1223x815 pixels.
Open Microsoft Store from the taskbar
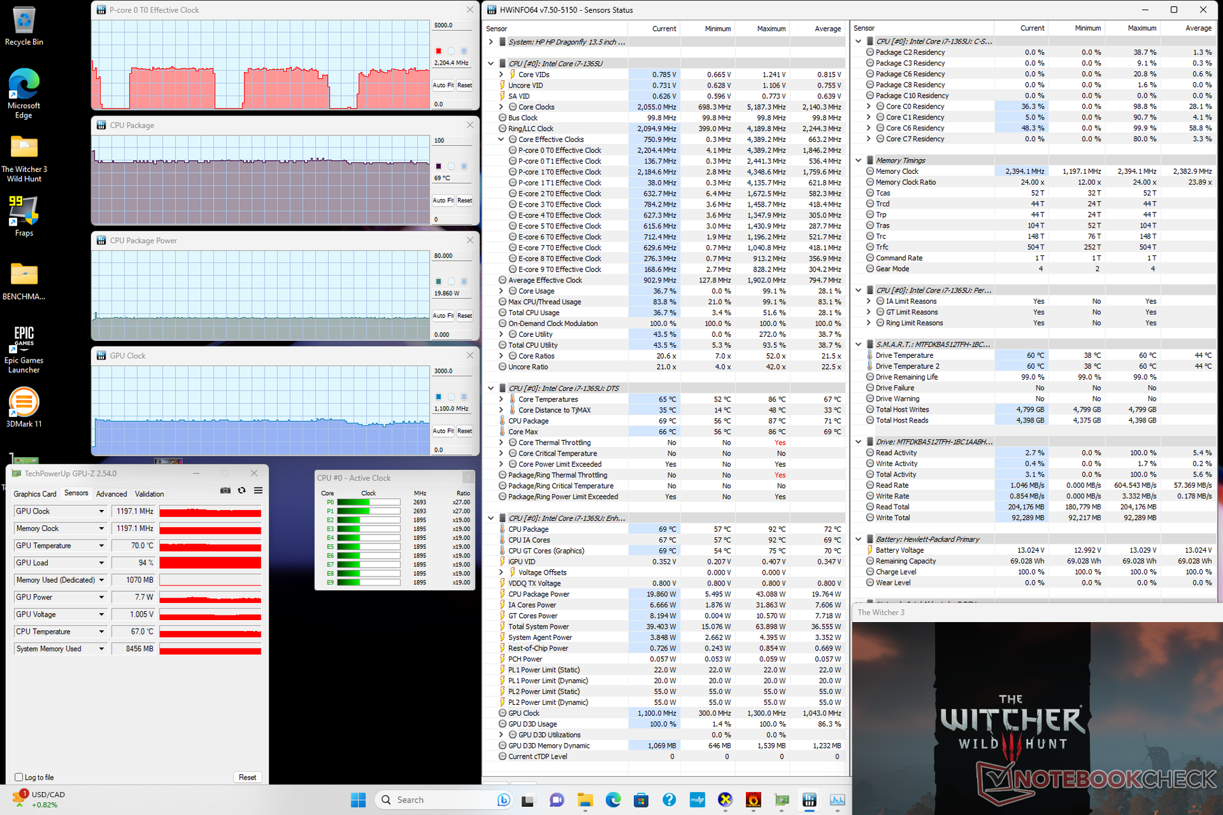pos(641,800)
